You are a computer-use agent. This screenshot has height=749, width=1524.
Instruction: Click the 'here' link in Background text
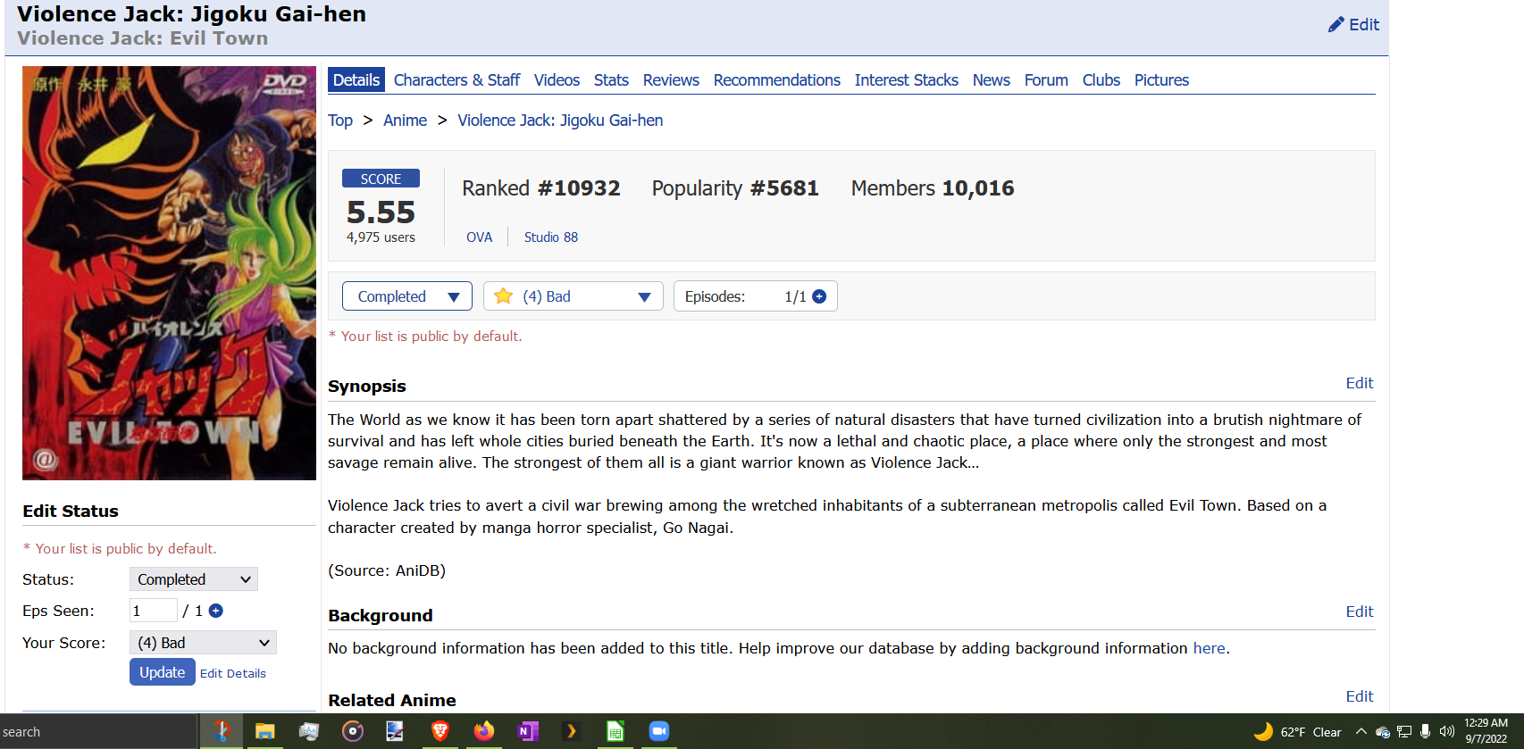click(1210, 648)
